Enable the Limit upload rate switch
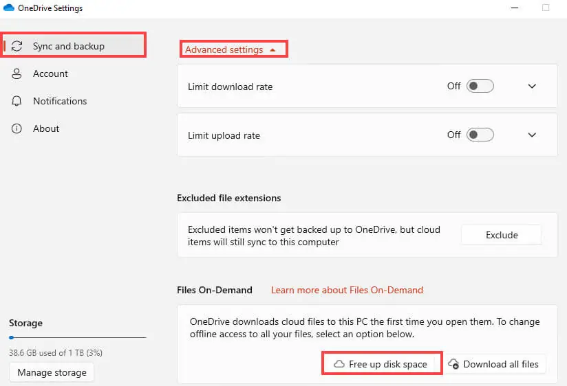This screenshot has height=386, width=567. coord(480,135)
